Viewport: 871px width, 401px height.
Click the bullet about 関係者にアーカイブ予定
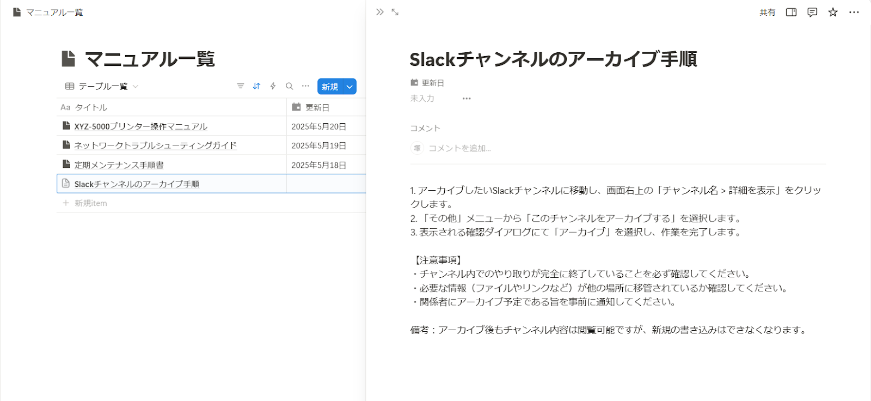544,302
